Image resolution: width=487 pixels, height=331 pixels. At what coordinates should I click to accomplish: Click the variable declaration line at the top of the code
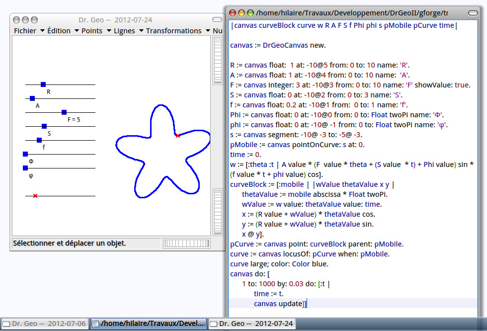tap(344, 25)
